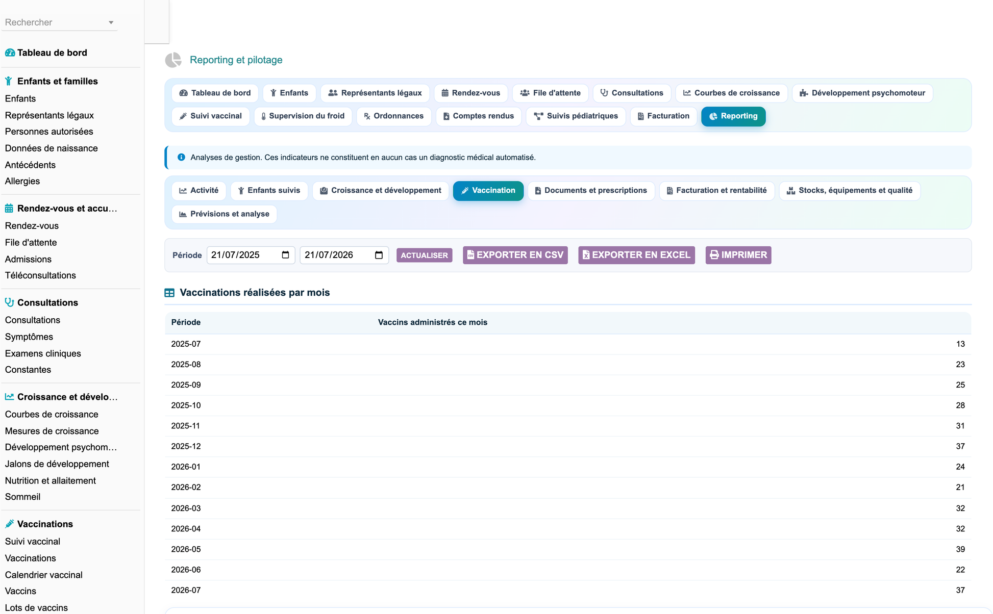
Task: Open the calendar picker of the 21/07/2026 end date
Action: [x=379, y=255]
